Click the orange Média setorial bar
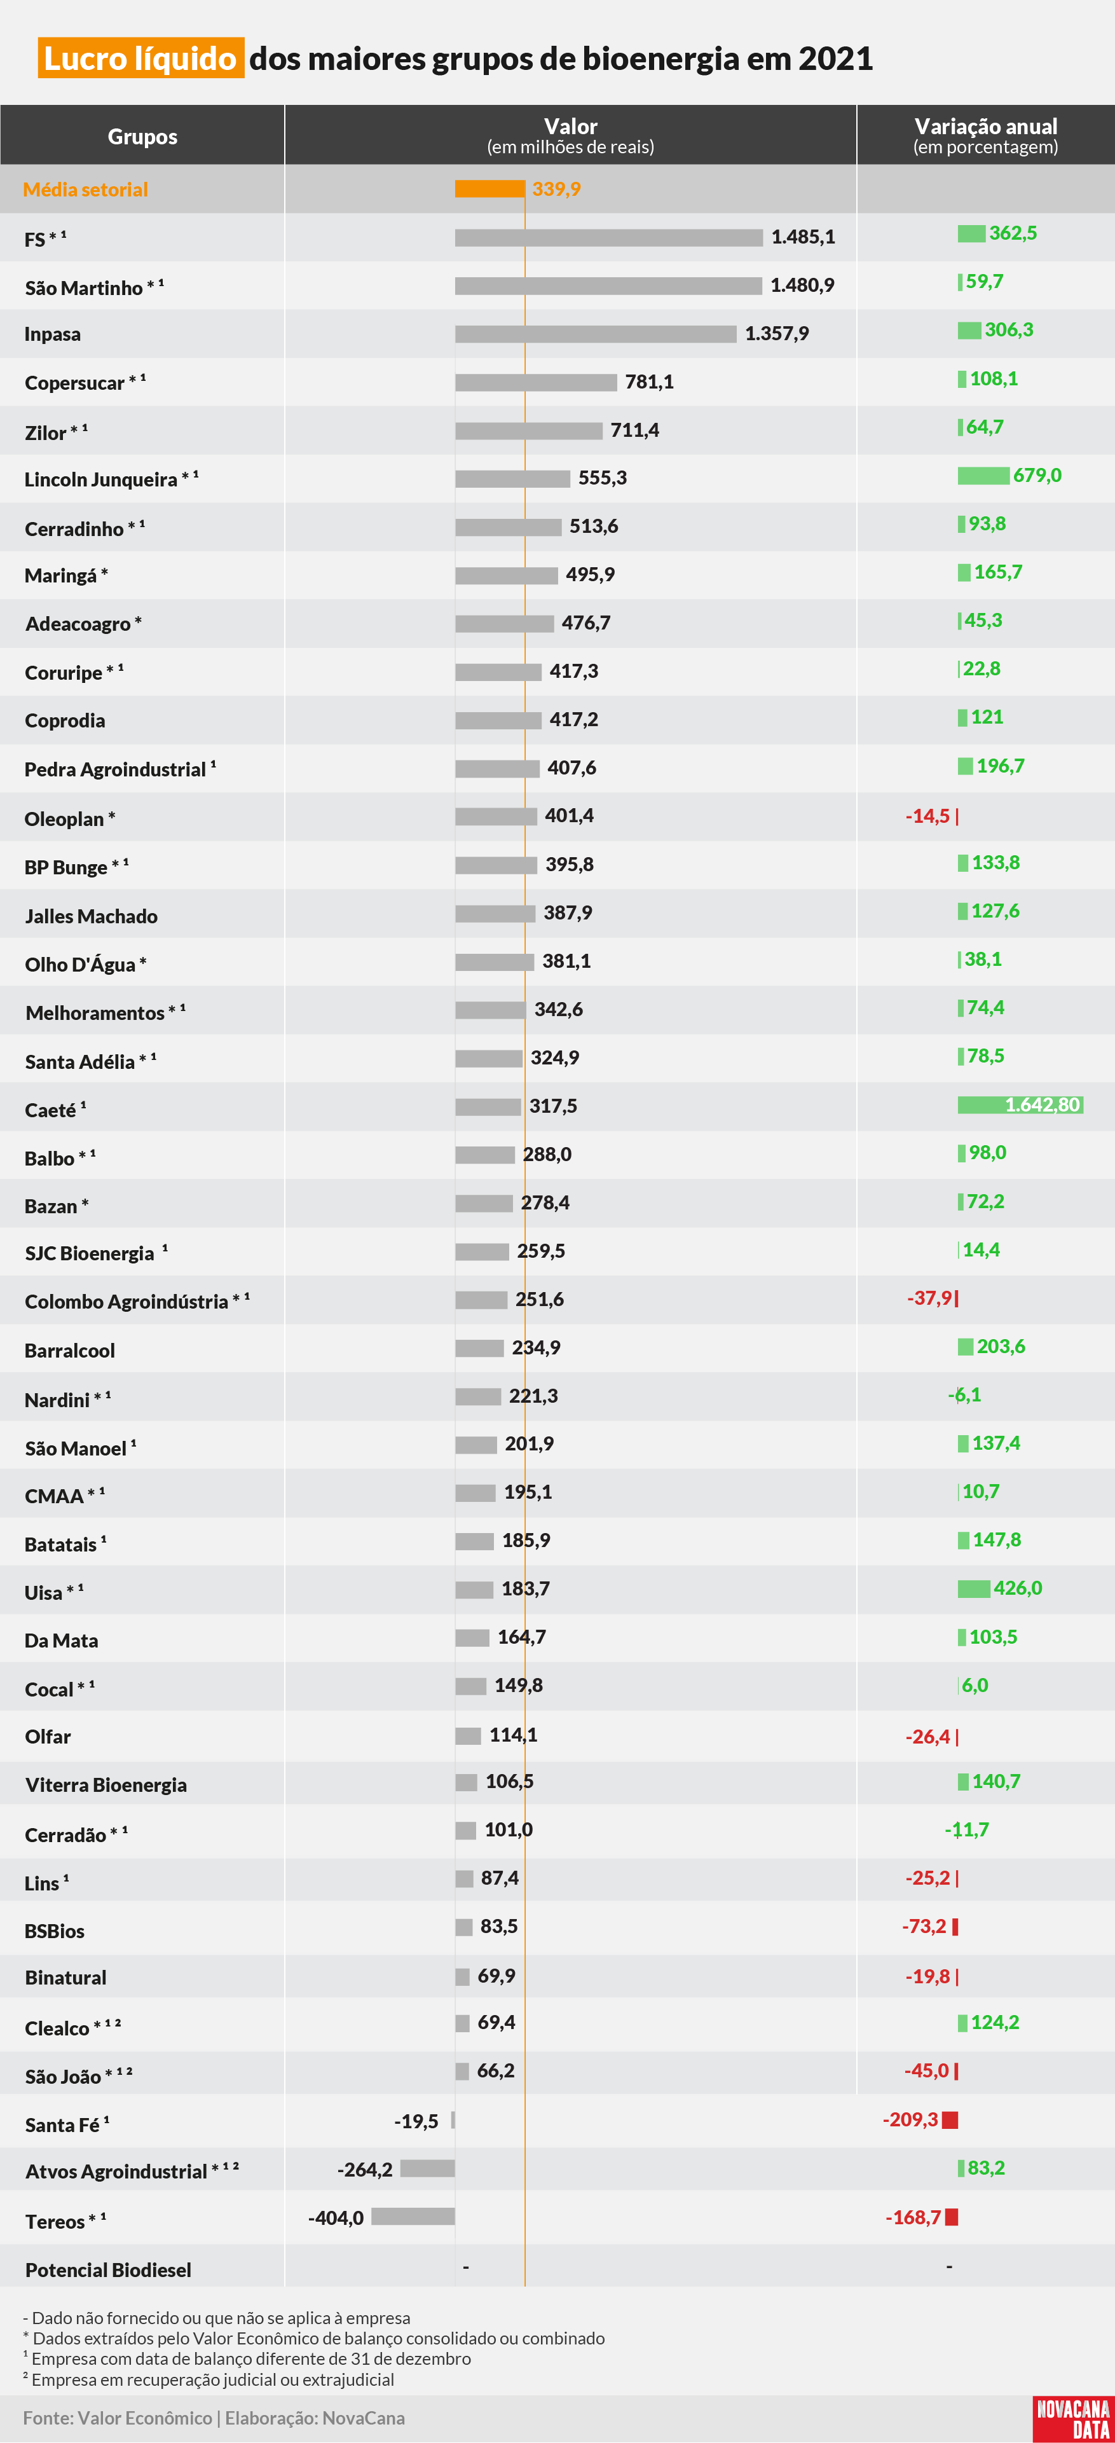This screenshot has height=2443, width=1115. tap(490, 189)
